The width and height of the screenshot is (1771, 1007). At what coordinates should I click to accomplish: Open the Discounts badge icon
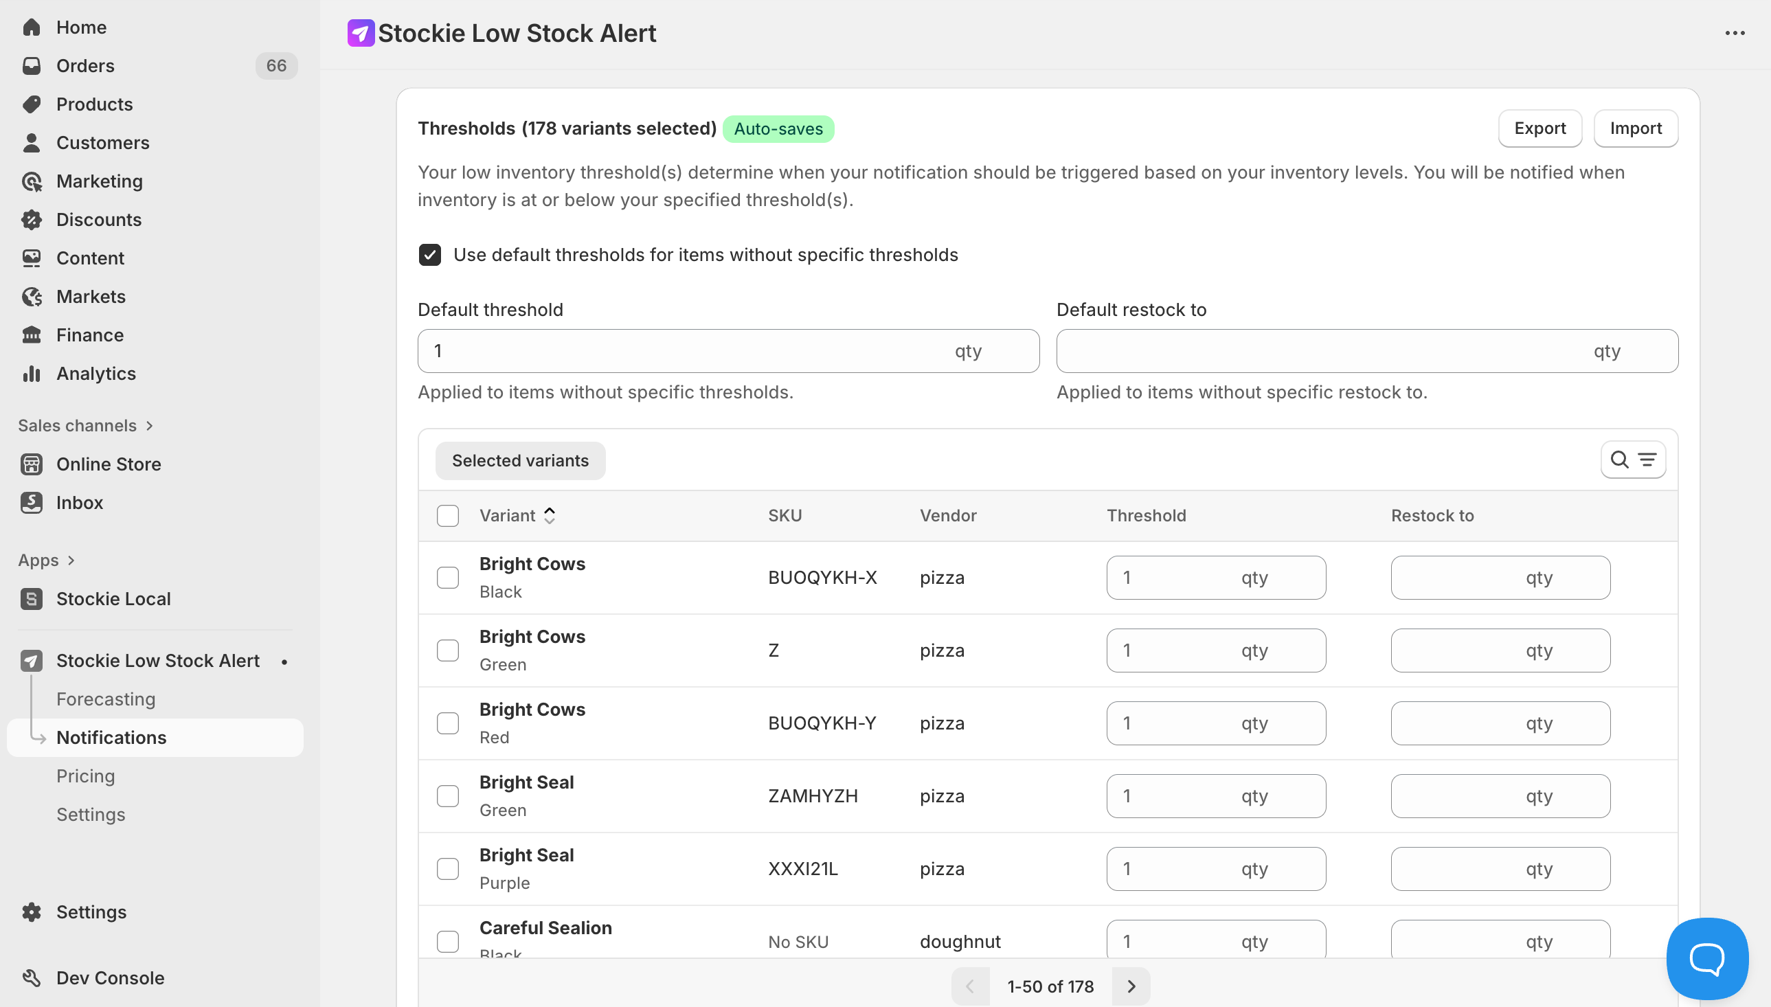pyautogui.click(x=31, y=220)
